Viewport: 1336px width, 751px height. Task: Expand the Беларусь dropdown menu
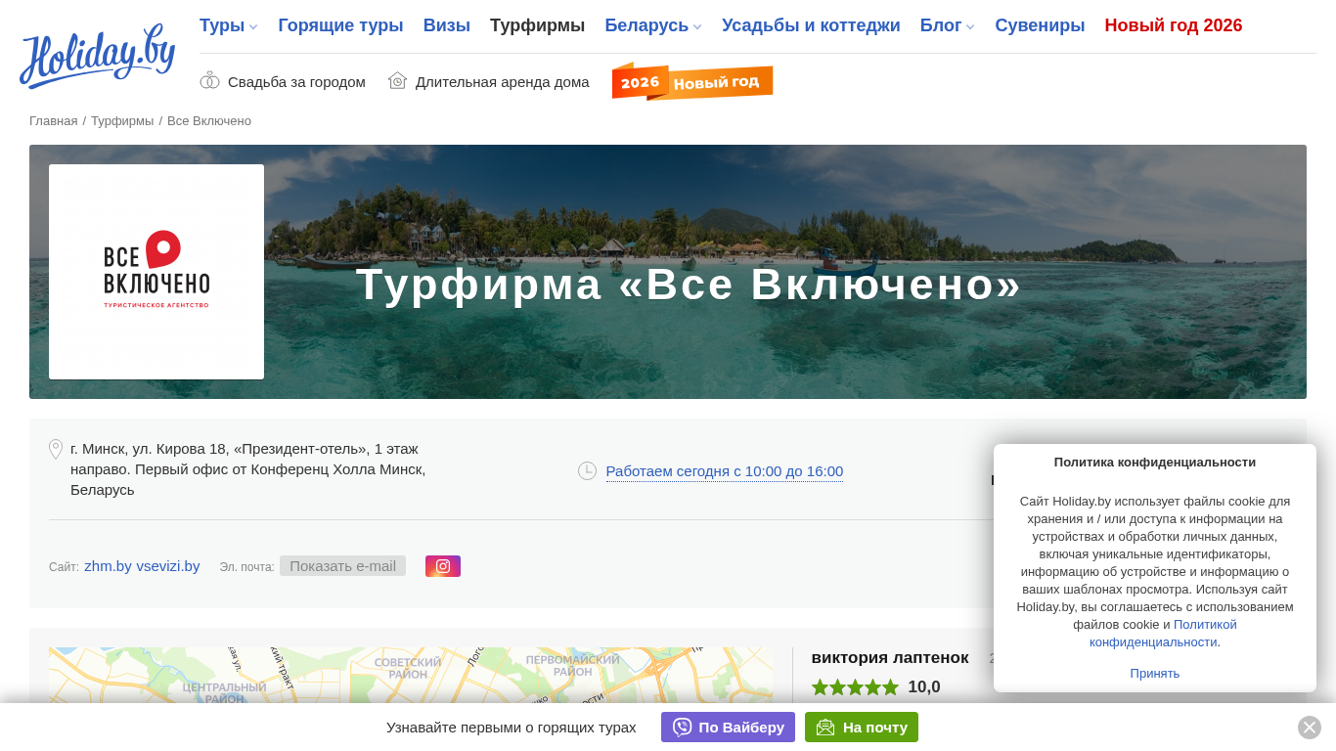[x=652, y=26]
